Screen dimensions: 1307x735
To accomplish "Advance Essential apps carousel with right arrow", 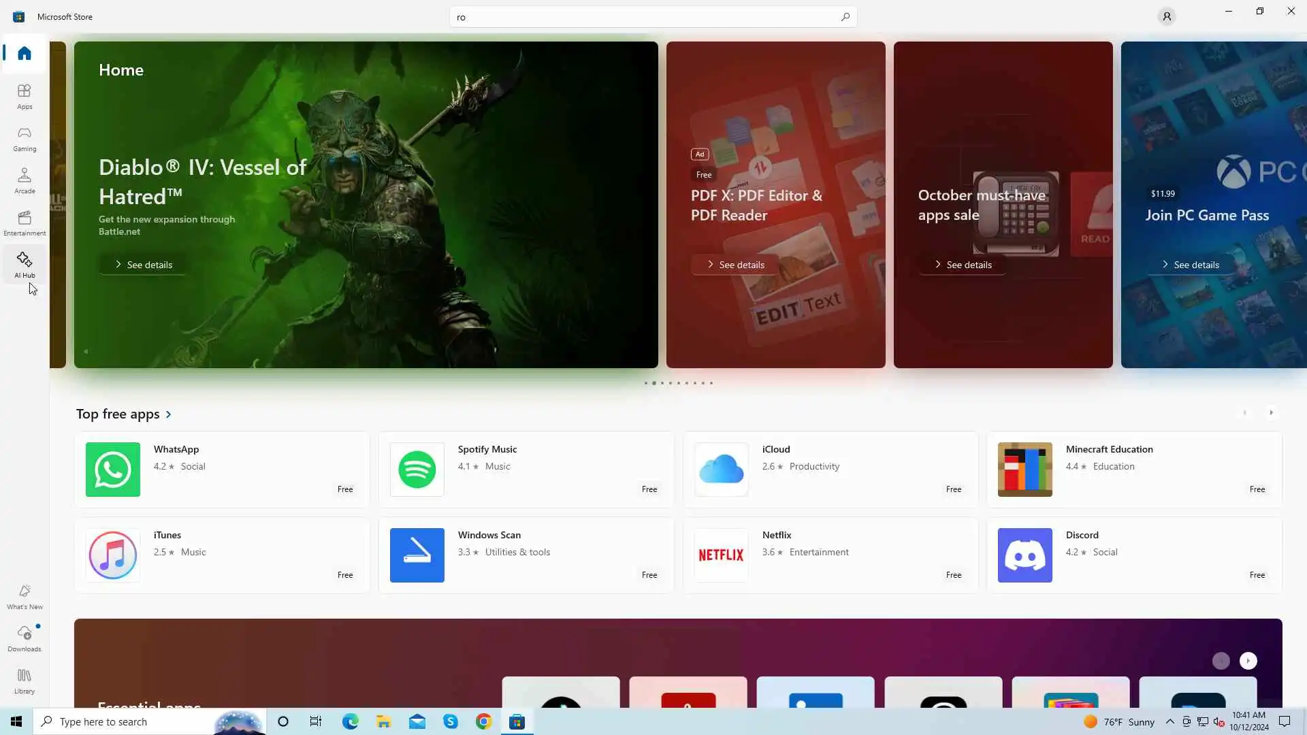I will 1248,661.
